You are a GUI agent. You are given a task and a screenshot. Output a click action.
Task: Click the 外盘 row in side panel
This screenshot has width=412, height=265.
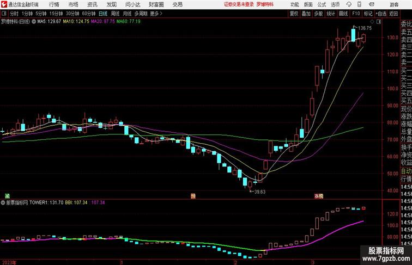pyautogui.click(x=406, y=139)
